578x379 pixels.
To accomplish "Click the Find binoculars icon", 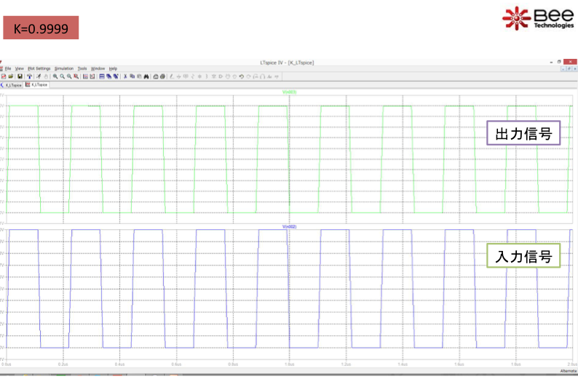I will 146,76.
